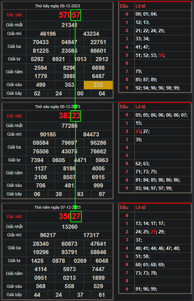The width and height of the screenshot is (194, 301).
Task: Click the Đặc biệt label in top table
Action: 14,15
